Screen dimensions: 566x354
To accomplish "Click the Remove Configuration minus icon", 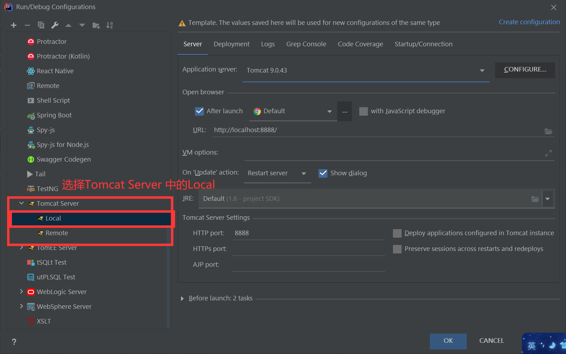I will pos(27,25).
